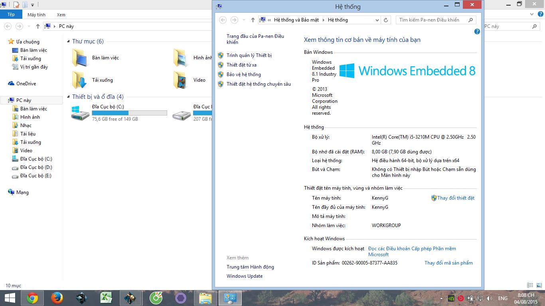The image size is (545, 306).
Task: Click the blue help question mark icon
Action: [477, 31]
